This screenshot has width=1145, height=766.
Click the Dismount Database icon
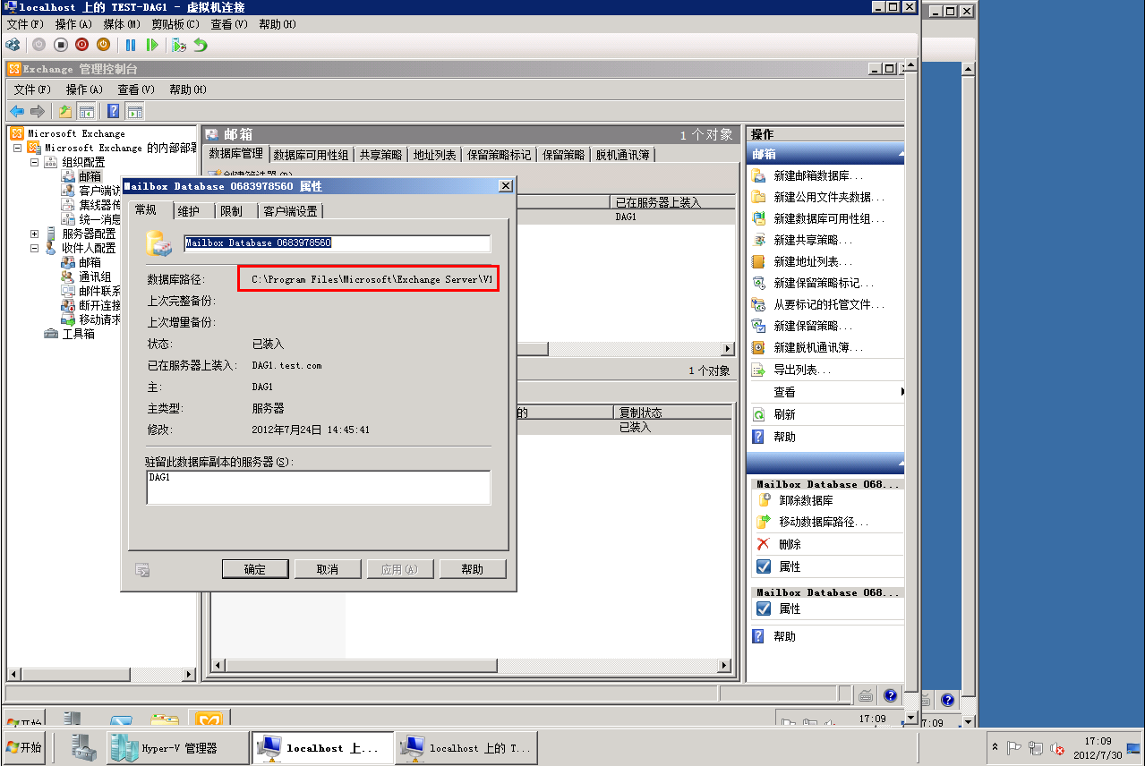(764, 500)
